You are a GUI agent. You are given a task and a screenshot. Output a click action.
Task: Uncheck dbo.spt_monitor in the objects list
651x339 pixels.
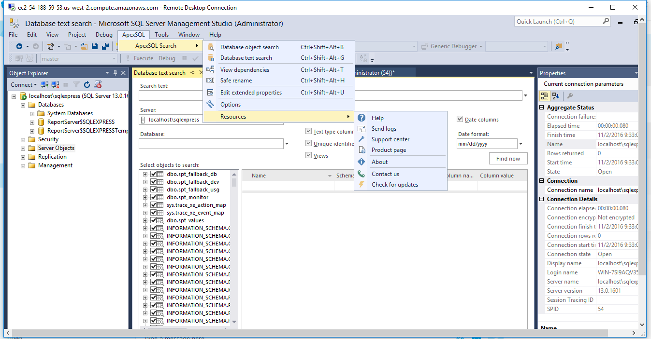coord(153,197)
